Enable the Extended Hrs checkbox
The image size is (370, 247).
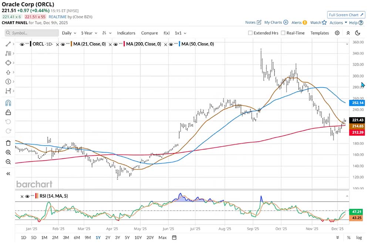click(250, 33)
